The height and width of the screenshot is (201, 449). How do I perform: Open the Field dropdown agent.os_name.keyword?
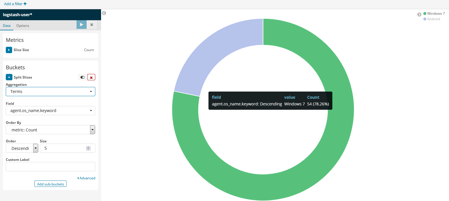pyautogui.click(x=51, y=111)
